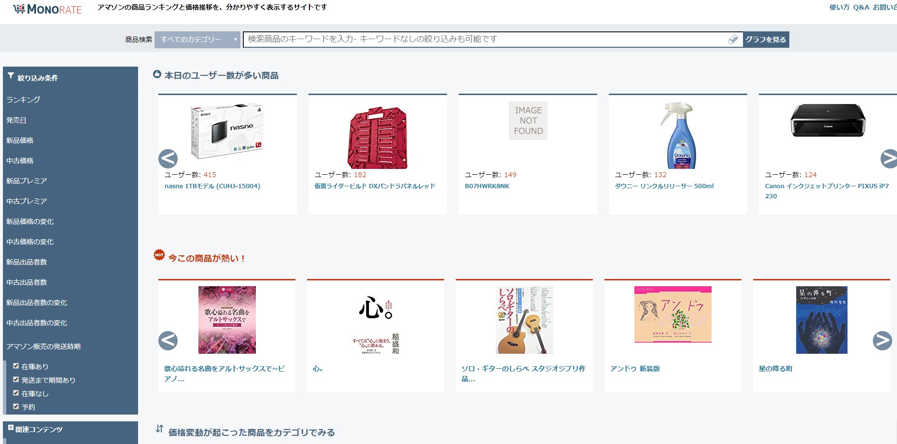Select the Canon PIXUS printer thumbnail
Viewport: 897px width, 444px height.
pos(827,121)
